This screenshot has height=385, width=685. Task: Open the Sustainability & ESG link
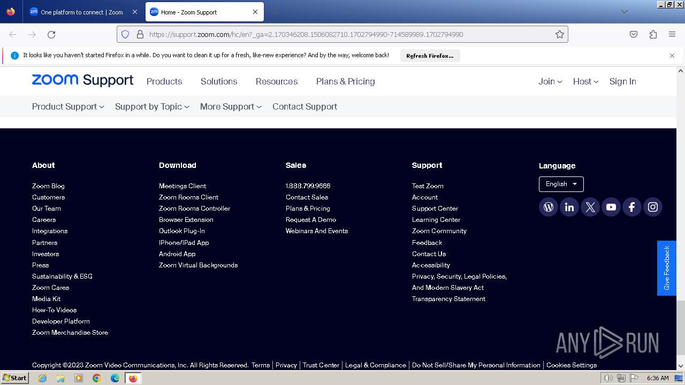(62, 276)
